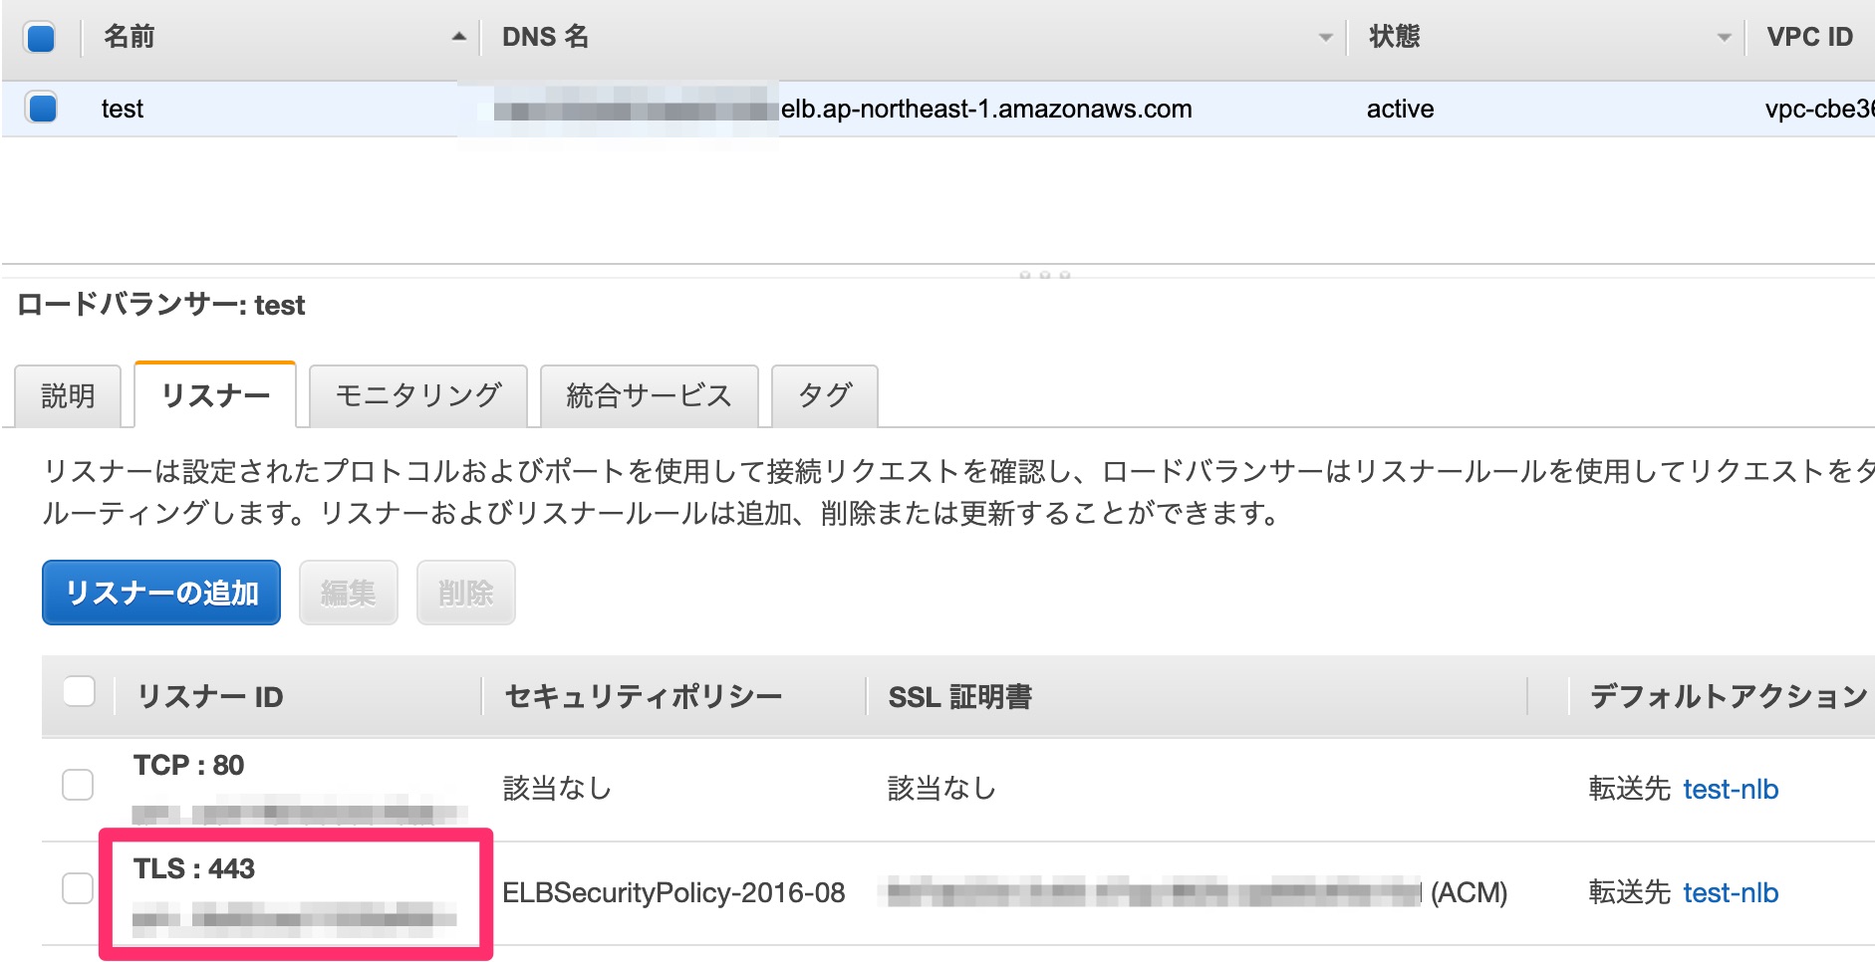Viewport: 1875px width, 962px height.
Task: Switch to the タグ tab
Action: pos(824,395)
